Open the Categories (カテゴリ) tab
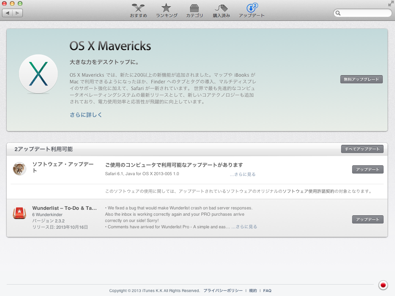Viewport: 395px width, 296px height. pos(194,11)
